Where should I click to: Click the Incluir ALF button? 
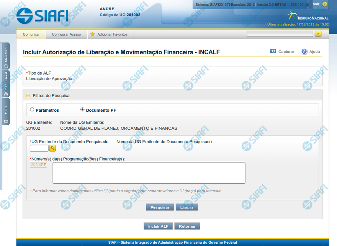[x=158, y=226]
